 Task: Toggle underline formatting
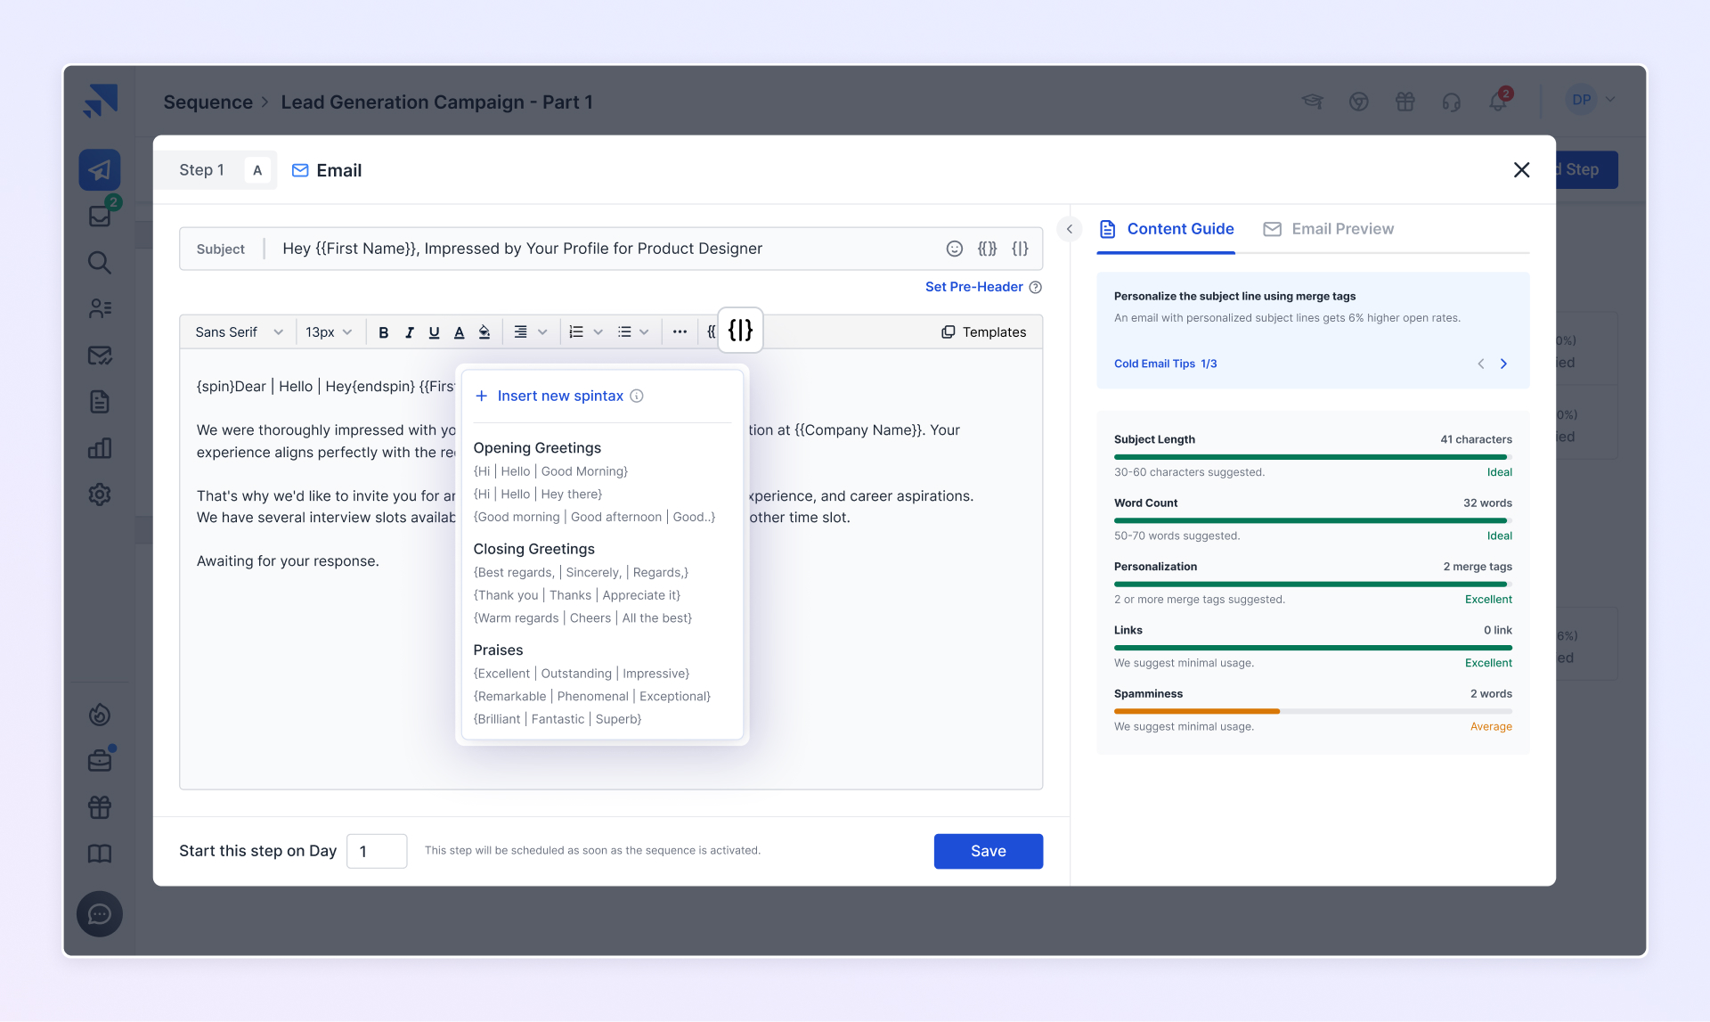[x=434, y=332]
